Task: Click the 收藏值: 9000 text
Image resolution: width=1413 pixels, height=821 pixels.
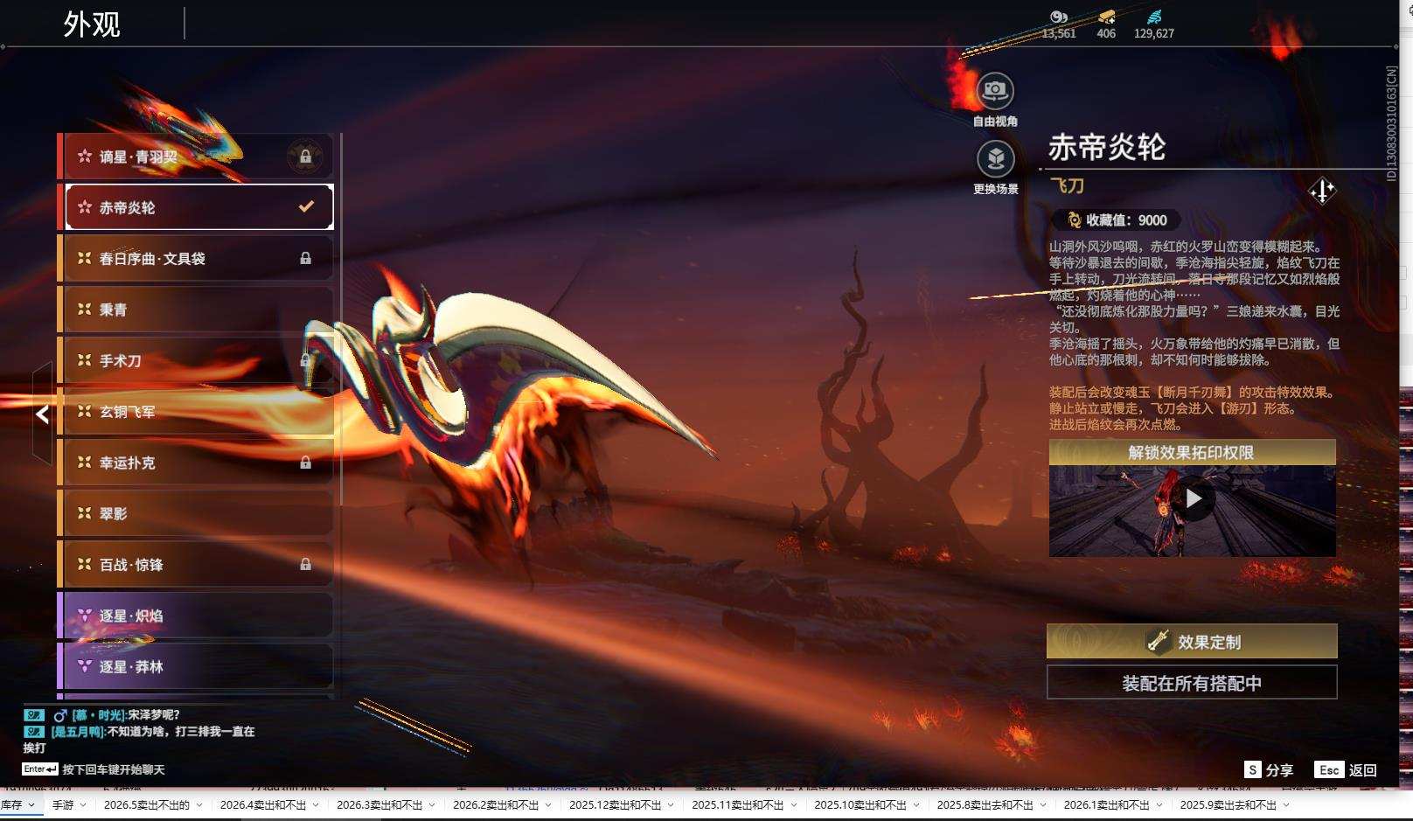Action: click(x=1126, y=220)
